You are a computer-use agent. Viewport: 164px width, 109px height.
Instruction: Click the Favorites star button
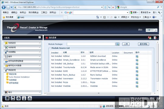click(8, 17)
